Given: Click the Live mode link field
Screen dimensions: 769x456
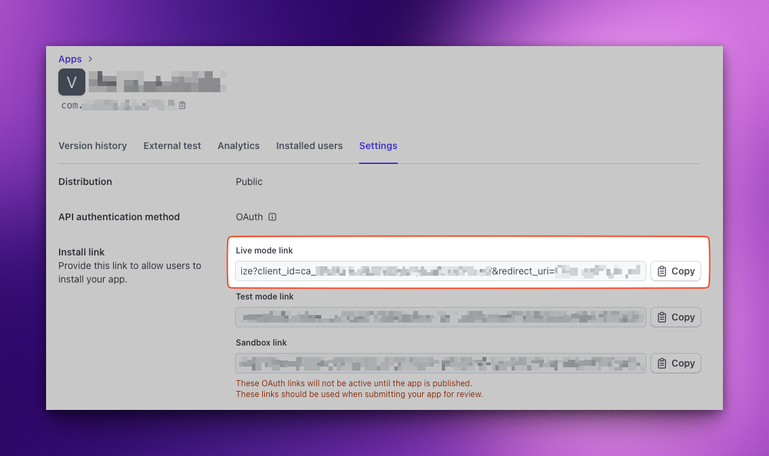Looking at the screenshot, I should (440, 271).
